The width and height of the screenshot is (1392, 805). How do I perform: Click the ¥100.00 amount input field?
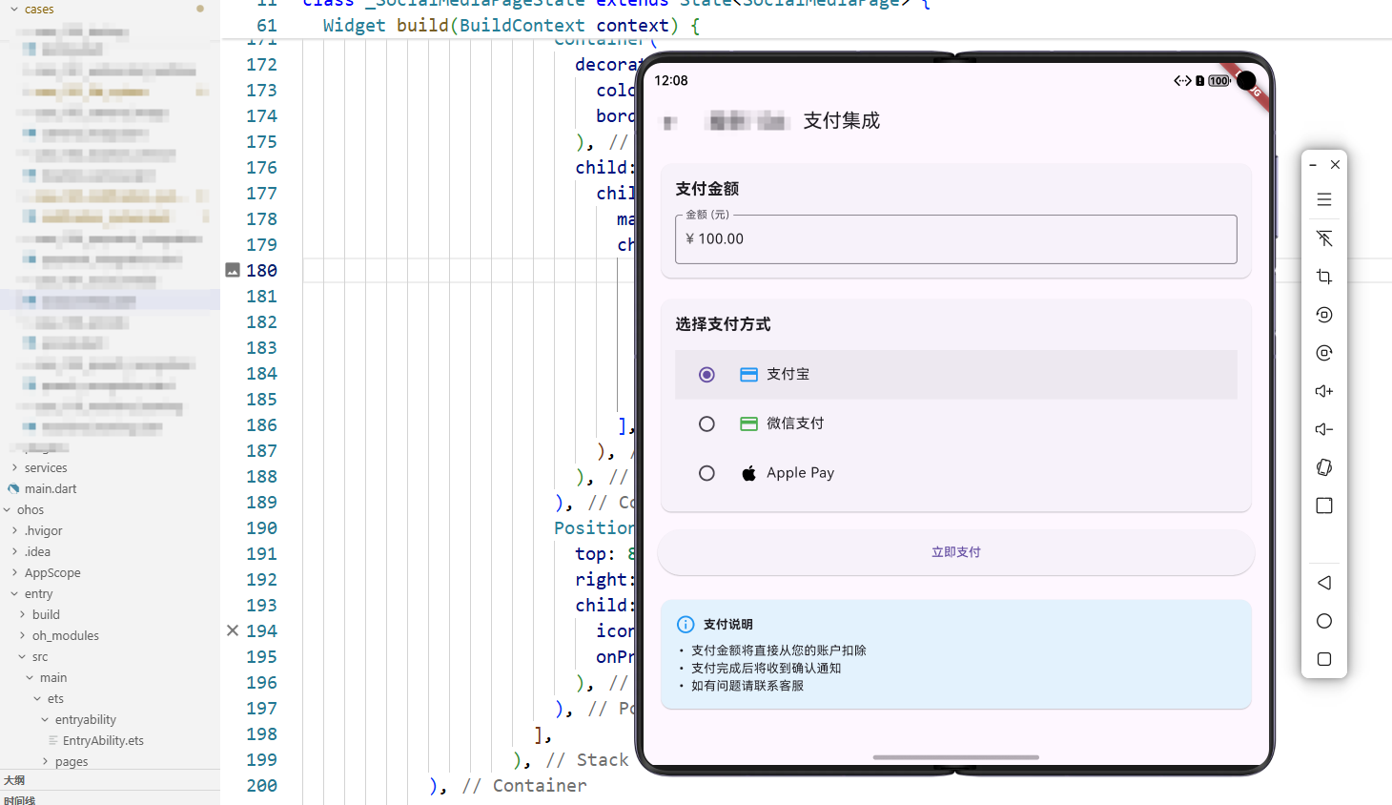[954, 238]
